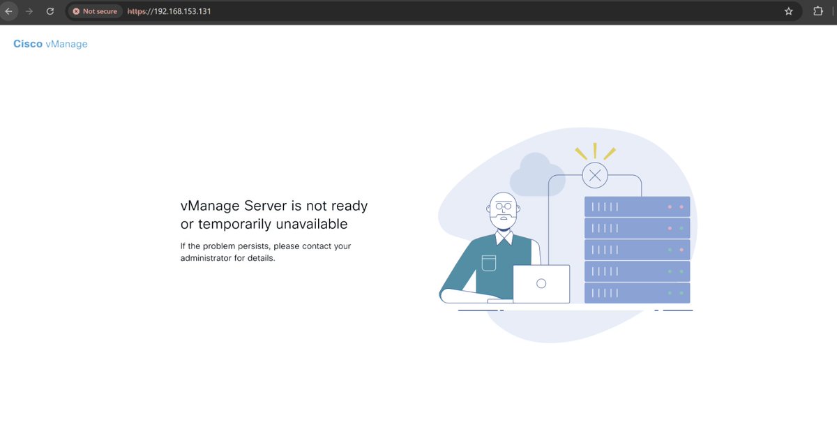Click the browser forward arrow
The image size is (837, 429).
[x=29, y=11]
